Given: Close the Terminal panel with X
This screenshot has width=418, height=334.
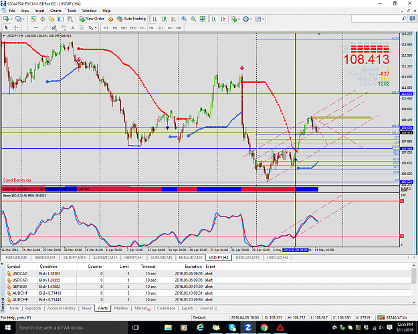Looking at the screenshot, I should tap(2, 265).
